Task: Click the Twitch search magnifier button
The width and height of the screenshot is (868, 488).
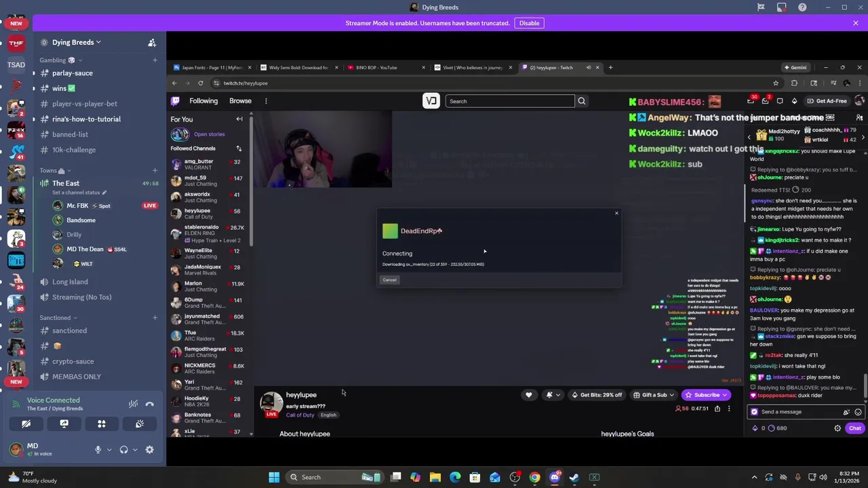Action: pyautogui.click(x=581, y=101)
